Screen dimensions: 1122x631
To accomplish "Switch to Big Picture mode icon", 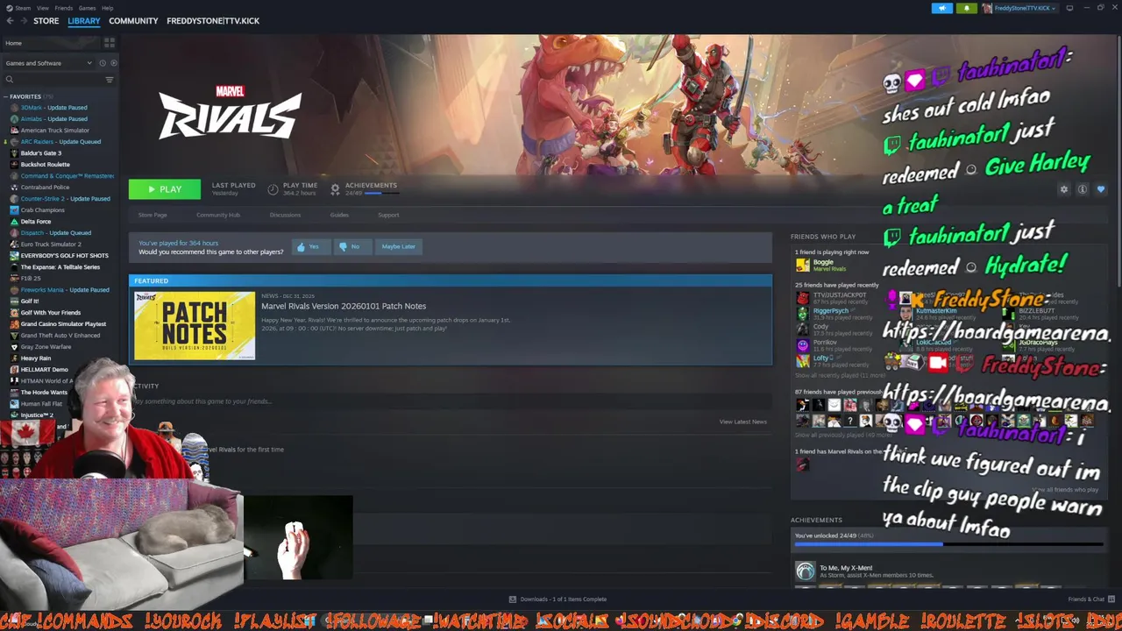I will point(1069,8).
